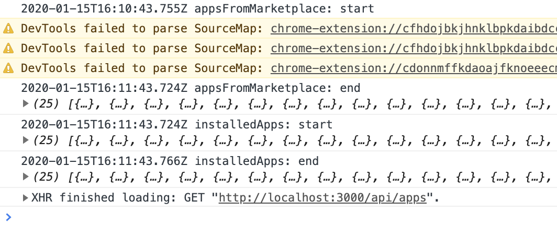Select the appsFromMarketplace: end log line
Image resolution: width=557 pixels, height=236 pixels.
pos(191,88)
